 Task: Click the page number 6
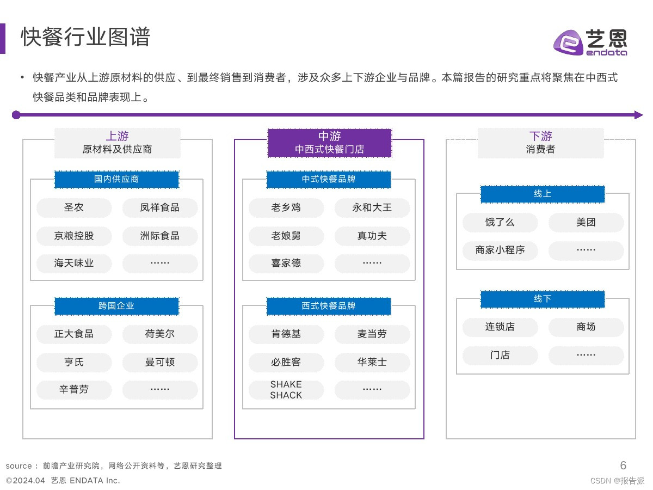(x=624, y=465)
